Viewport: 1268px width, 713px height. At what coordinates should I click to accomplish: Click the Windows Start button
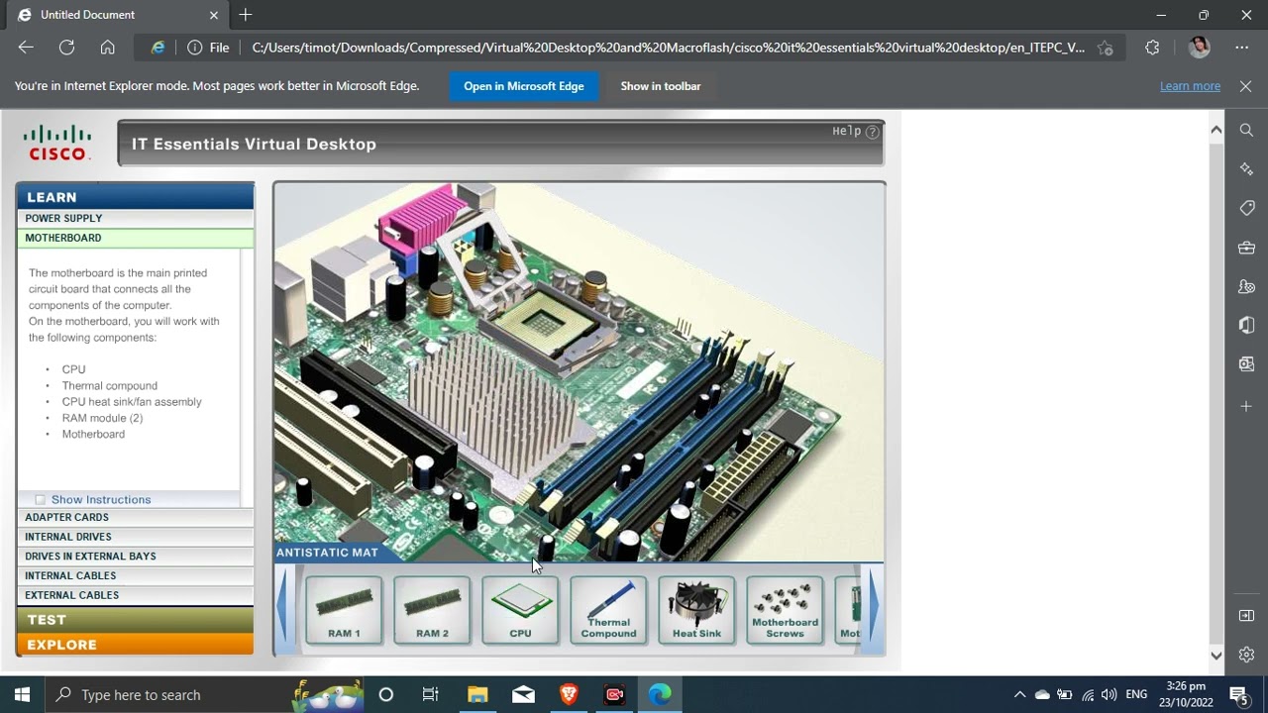click(22, 694)
